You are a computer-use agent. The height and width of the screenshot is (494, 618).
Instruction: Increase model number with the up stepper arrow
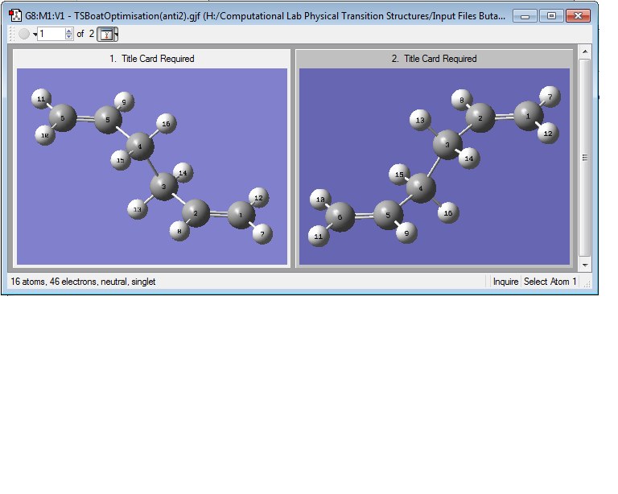tap(69, 31)
